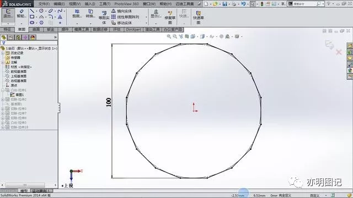This screenshot has height=198, width=353.
Task: Open the ConfigurationManager panel tab
Action: [18, 37]
